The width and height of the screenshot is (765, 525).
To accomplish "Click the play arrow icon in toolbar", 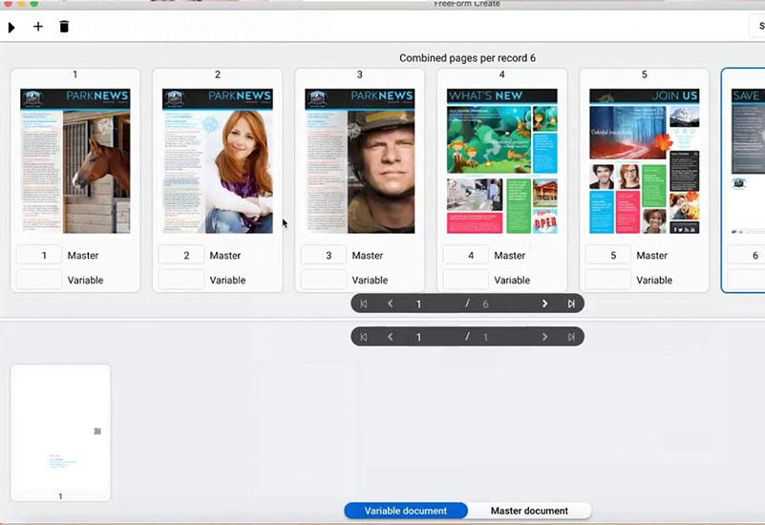I will 11,27.
